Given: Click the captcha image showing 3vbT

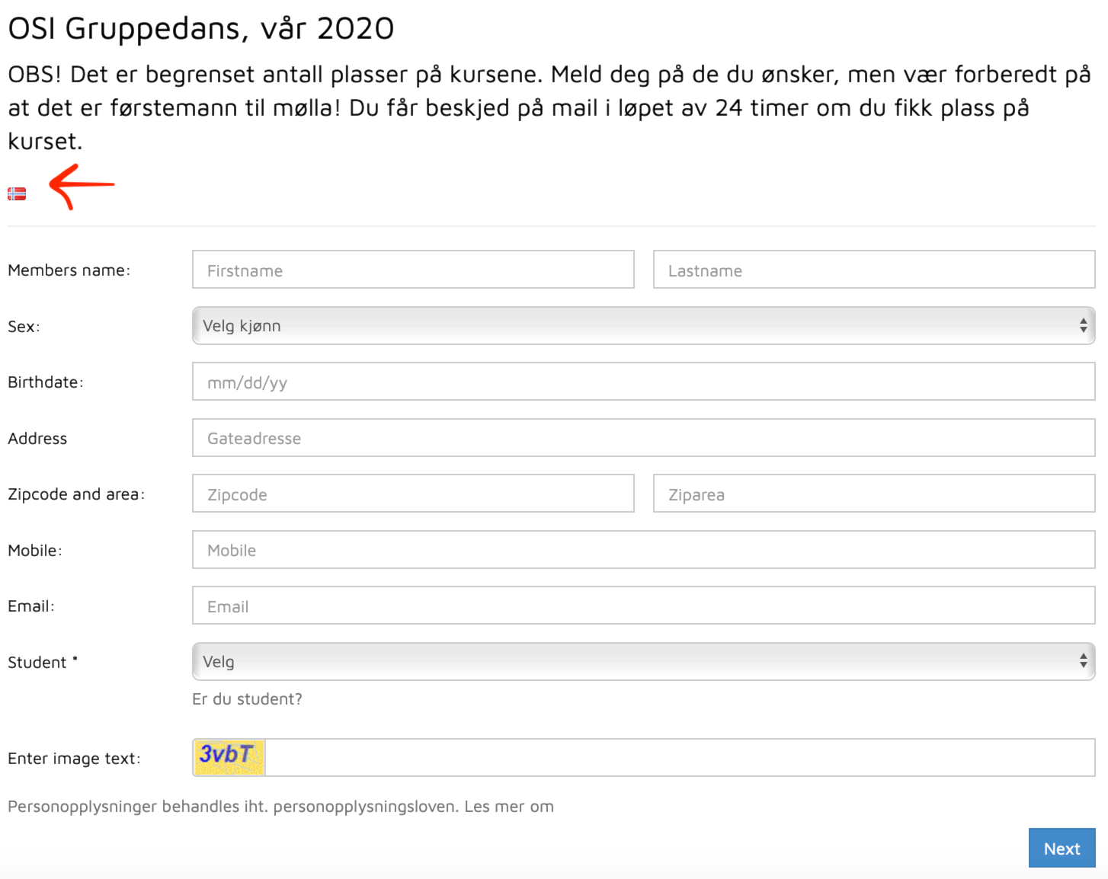Looking at the screenshot, I should point(229,757).
